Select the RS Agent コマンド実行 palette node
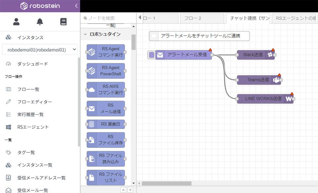Viewport: 318px width, 193px height. (106, 52)
